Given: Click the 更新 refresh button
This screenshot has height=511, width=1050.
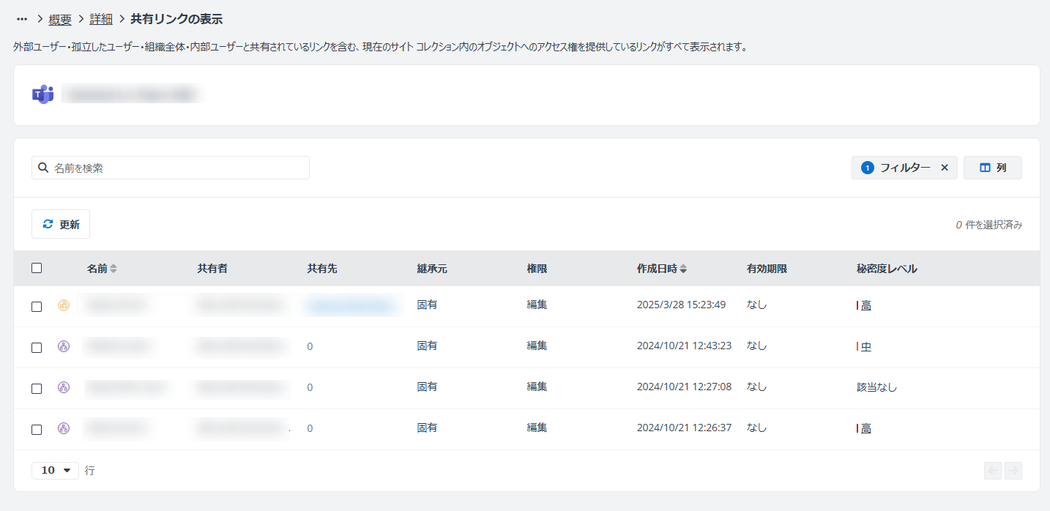Looking at the screenshot, I should coord(61,224).
